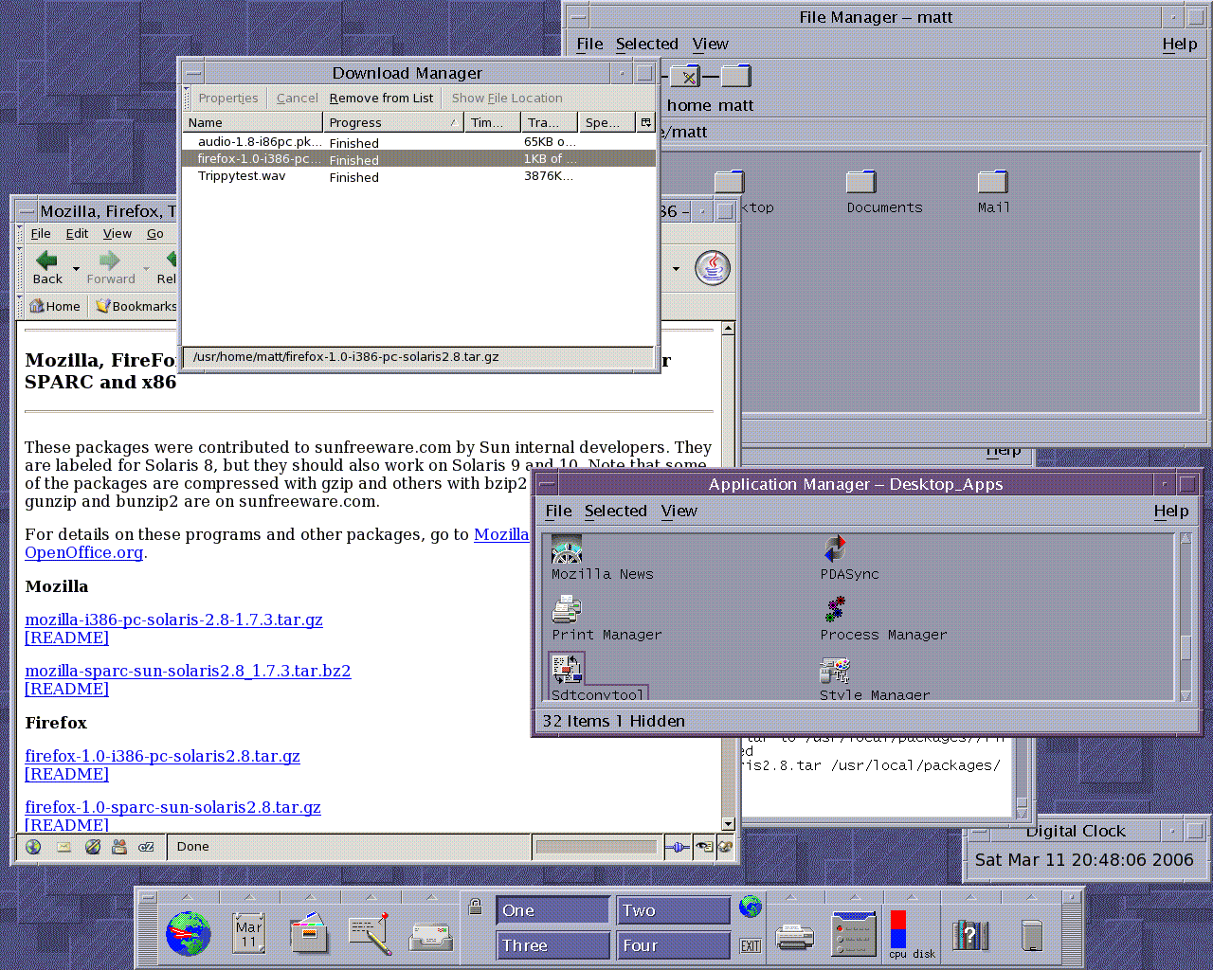Switch to workspace Two
This screenshot has height=970, width=1213.
(673, 910)
